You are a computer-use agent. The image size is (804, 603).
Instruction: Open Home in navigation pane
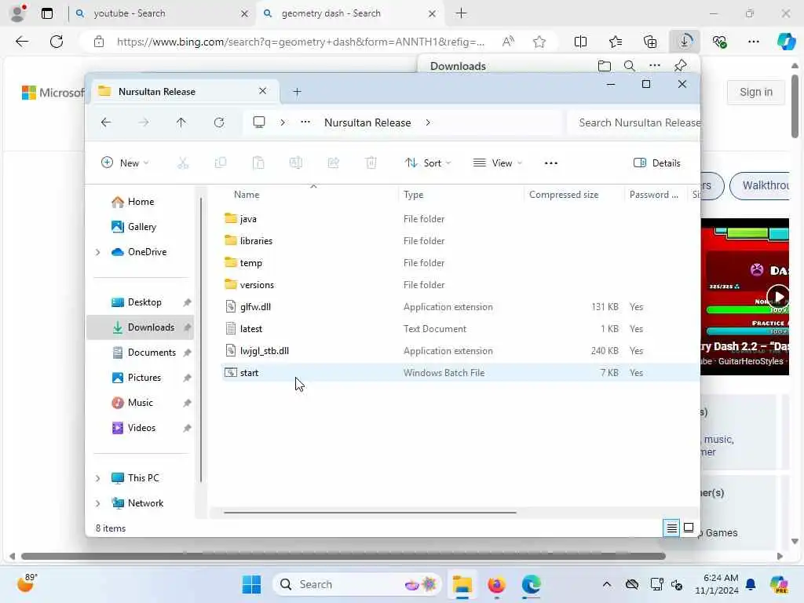coord(140,202)
